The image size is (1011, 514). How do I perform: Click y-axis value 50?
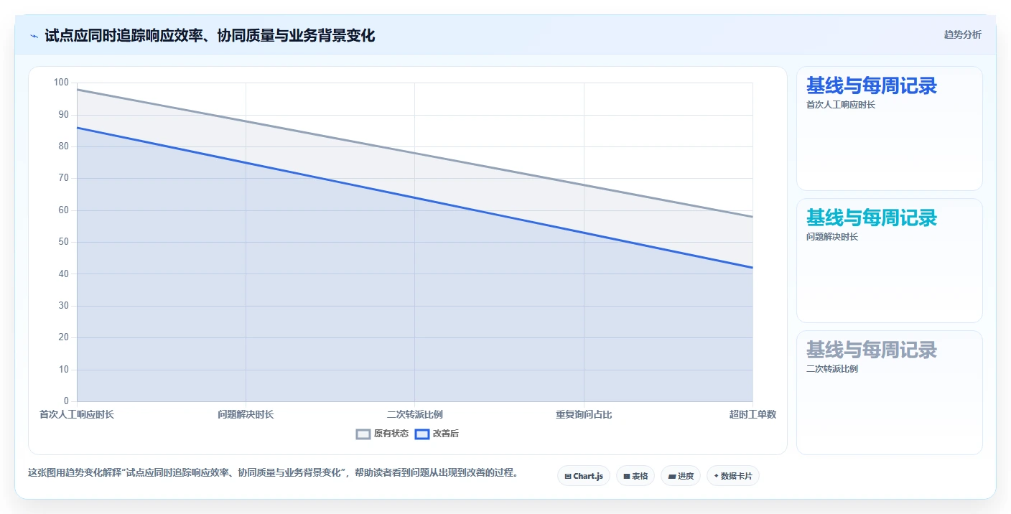(64, 242)
